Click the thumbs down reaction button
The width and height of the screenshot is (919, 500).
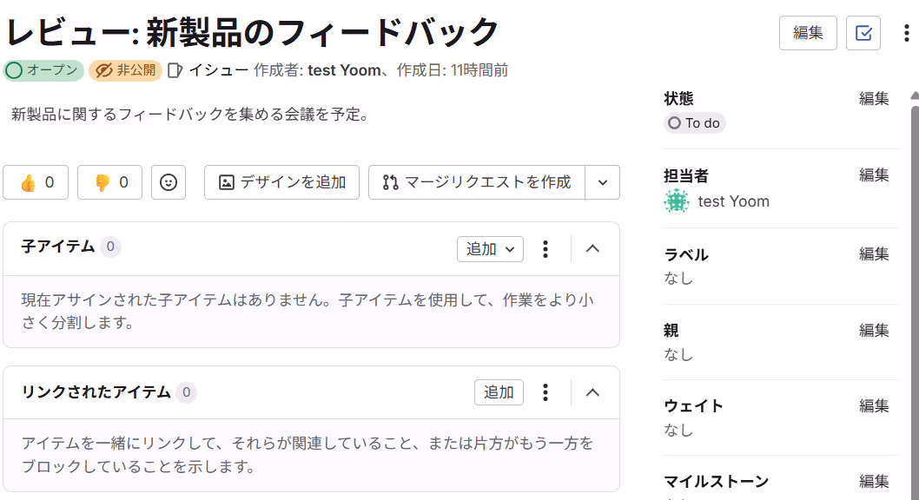109,182
